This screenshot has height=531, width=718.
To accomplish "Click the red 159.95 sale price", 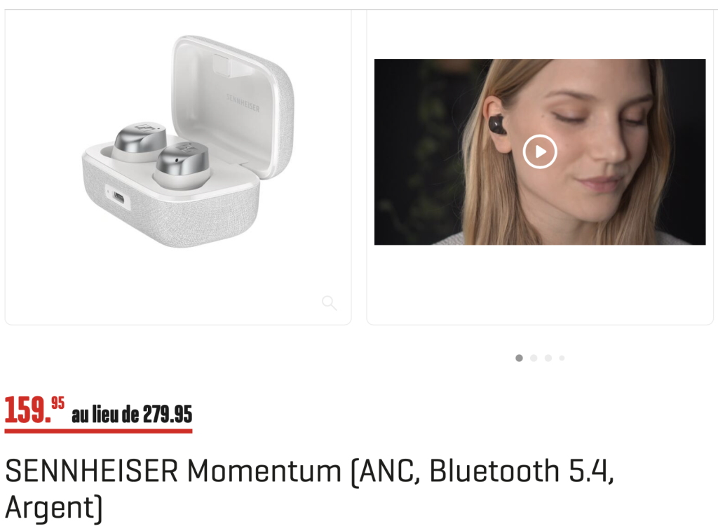I will point(34,409).
